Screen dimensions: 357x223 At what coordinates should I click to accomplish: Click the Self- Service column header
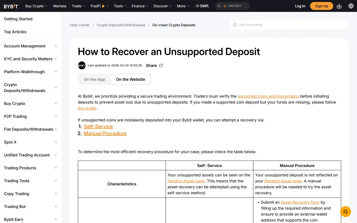(209, 166)
